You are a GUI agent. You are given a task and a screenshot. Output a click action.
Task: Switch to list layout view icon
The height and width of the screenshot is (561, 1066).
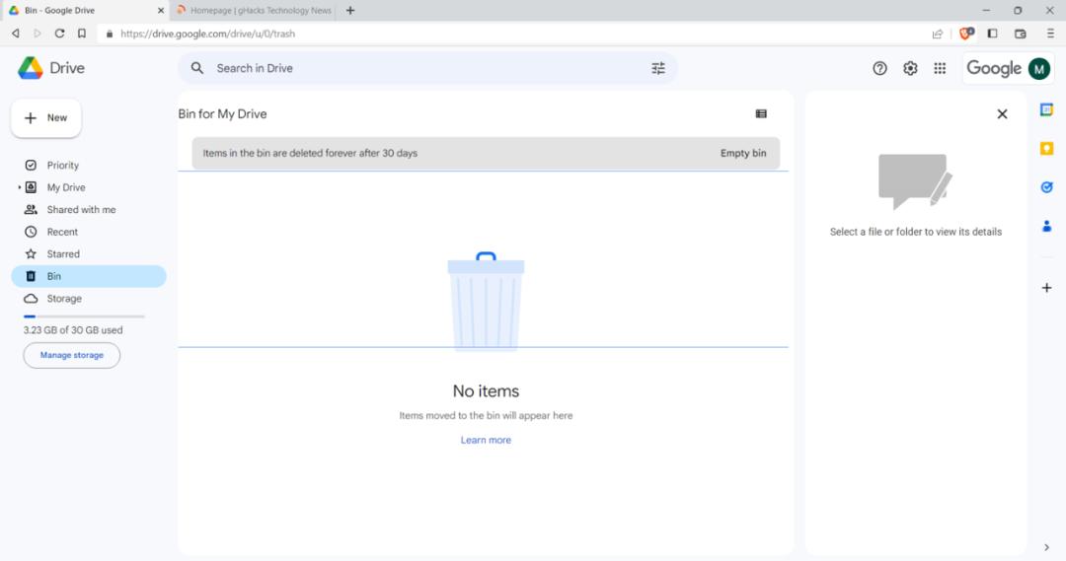coord(761,114)
